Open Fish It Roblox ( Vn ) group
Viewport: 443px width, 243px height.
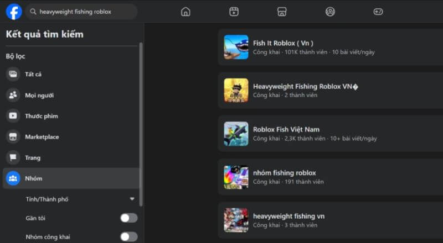283,43
